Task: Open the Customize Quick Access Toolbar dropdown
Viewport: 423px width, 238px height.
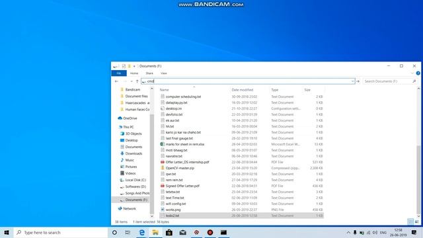Action: tap(134, 66)
